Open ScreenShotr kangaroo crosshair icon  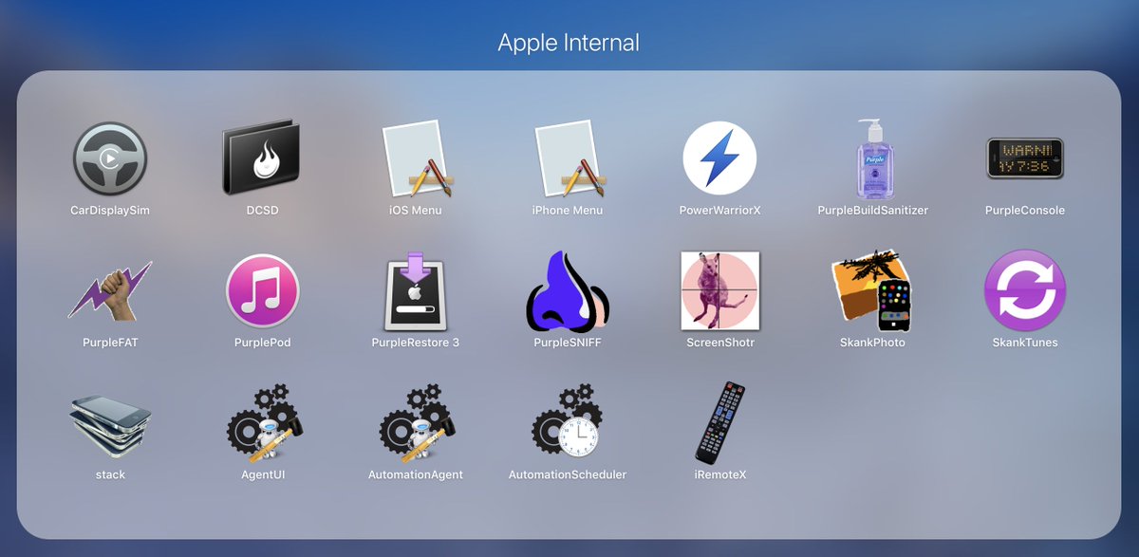[x=719, y=290]
